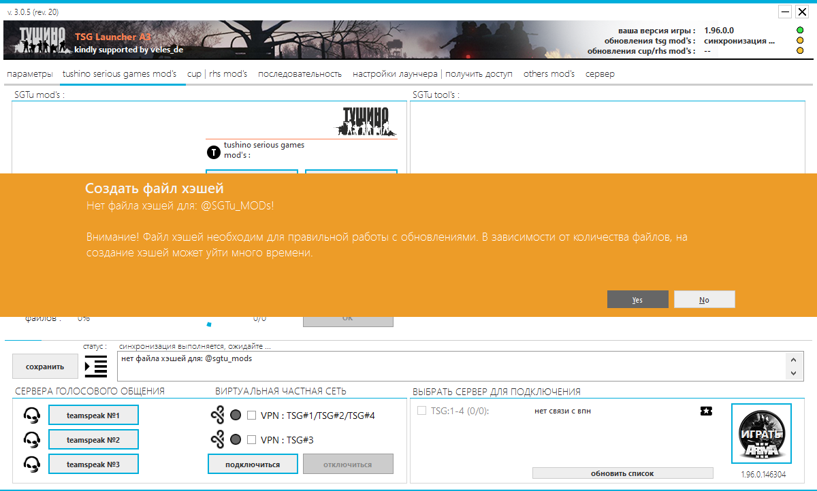
Task: Click the отключиться button
Action: [348, 464]
